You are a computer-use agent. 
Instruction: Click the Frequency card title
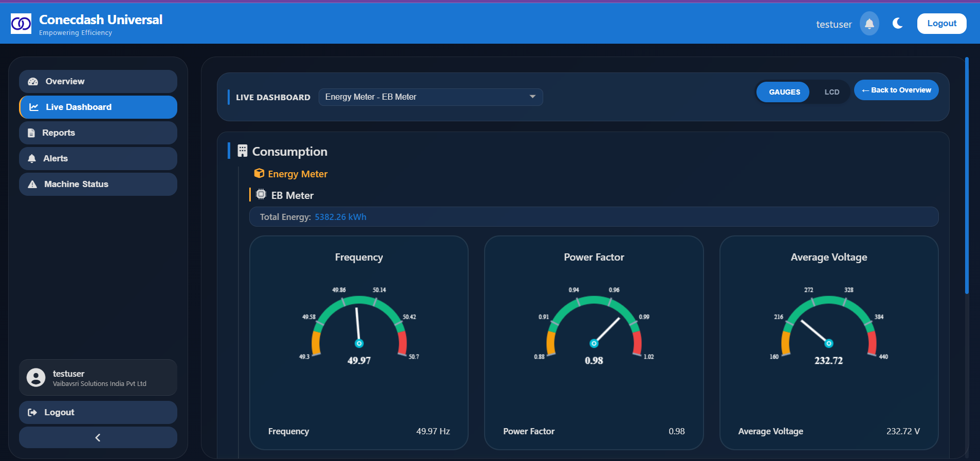tap(359, 257)
